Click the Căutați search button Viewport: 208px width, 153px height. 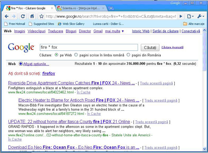150,48
